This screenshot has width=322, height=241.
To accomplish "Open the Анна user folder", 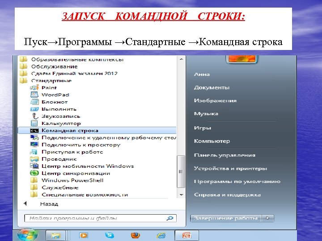I will coord(202,75).
